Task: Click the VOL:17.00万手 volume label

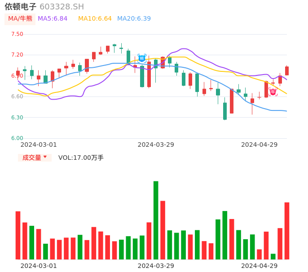Action: pos(81,158)
